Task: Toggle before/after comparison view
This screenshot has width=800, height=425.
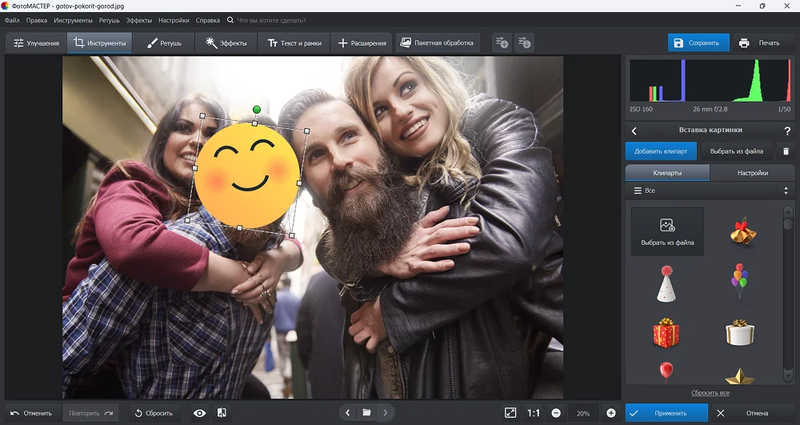Action: [x=222, y=413]
